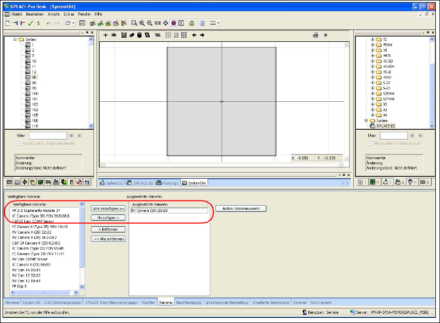
Task: Click vertical scrollbar thumb of right tree panel
Action: pyautogui.click(x=432, y=93)
